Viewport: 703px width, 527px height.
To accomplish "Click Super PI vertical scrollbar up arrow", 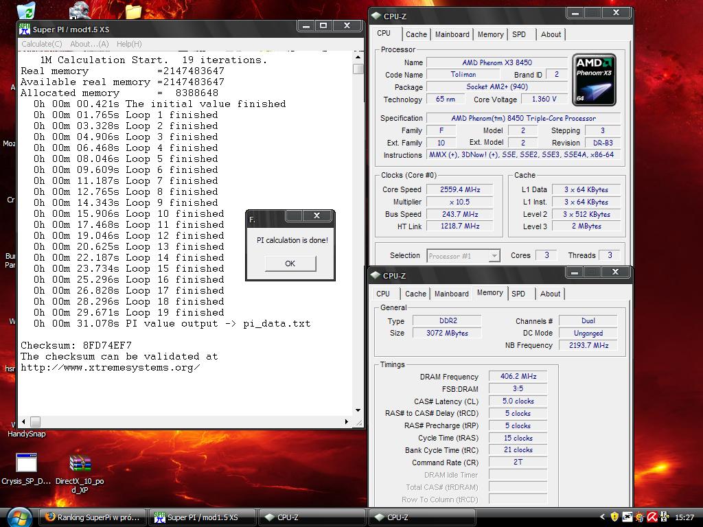I will pos(358,58).
